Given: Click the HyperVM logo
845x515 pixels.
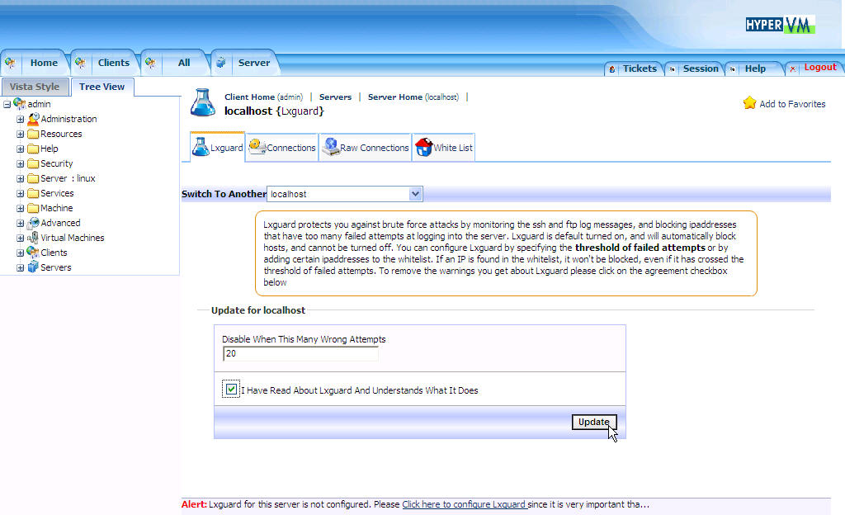Looking at the screenshot, I should pyautogui.click(x=780, y=25).
